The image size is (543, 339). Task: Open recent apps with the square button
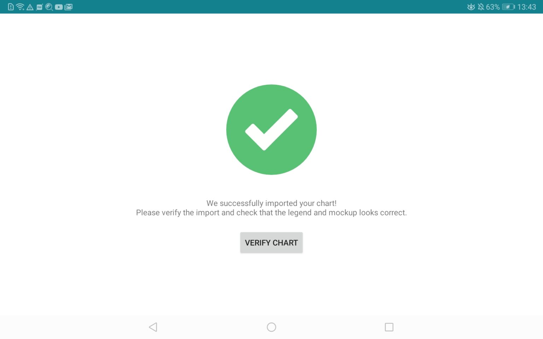tap(389, 327)
